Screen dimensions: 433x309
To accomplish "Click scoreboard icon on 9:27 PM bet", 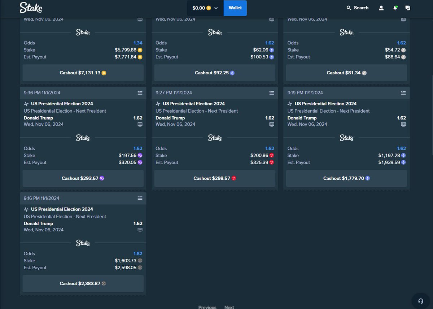I will click(x=272, y=124).
